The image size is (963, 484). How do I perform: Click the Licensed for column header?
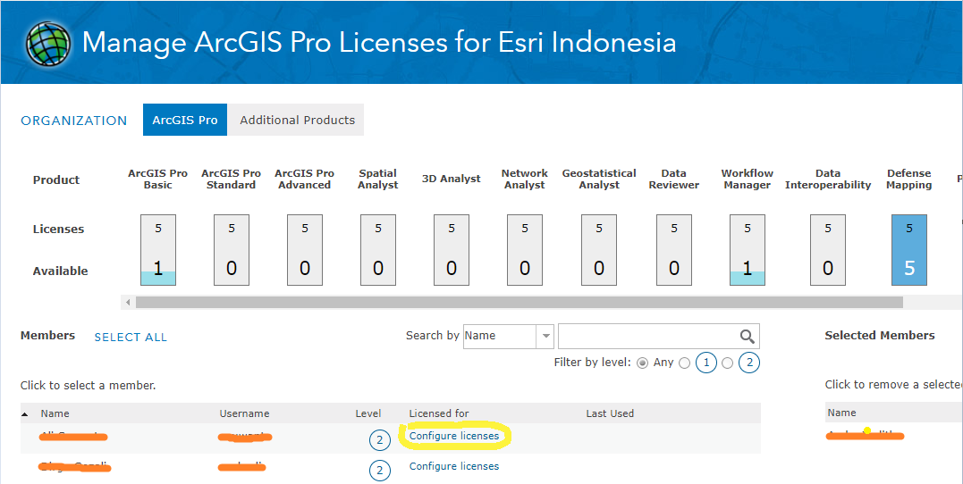[439, 413]
